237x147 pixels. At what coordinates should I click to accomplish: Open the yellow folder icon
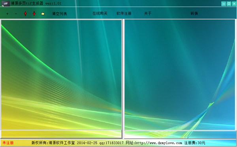[43, 13]
